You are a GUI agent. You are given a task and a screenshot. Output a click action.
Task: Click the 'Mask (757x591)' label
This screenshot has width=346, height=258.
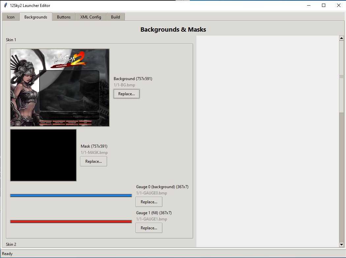(94, 146)
